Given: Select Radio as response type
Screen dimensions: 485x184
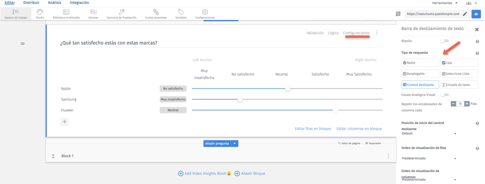Looking at the screenshot, I should point(420,63).
